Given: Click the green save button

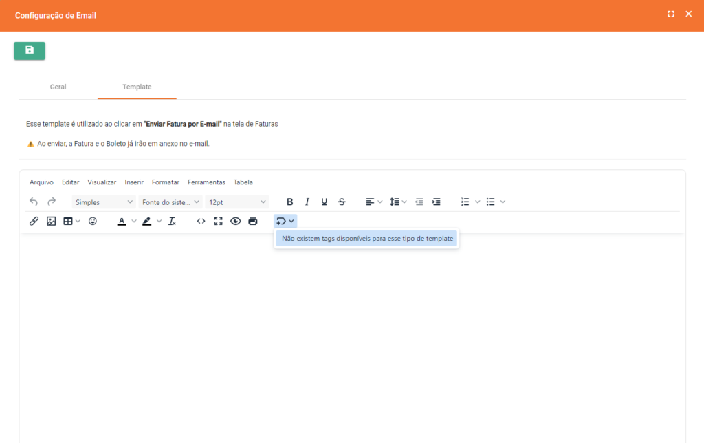Looking at the screenshot, I should (x=30, y=51).
